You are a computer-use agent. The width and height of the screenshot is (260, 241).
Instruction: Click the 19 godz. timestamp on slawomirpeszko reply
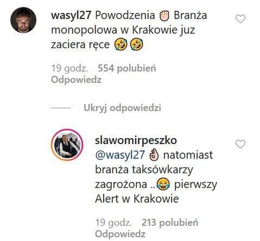[x=113, y=223]
